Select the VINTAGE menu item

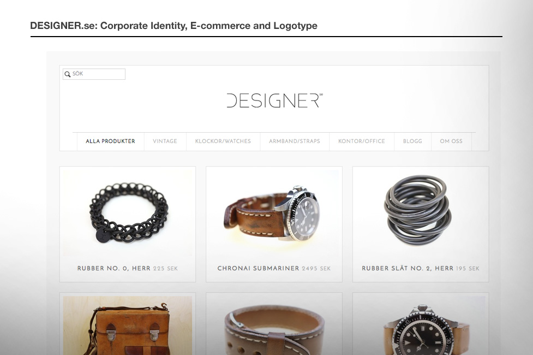point(165,141)
